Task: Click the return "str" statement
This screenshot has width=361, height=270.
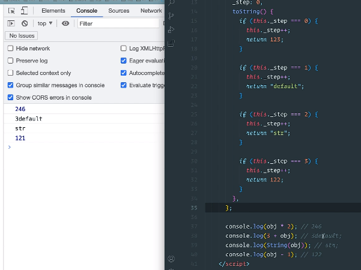Action: click(268, 133)
